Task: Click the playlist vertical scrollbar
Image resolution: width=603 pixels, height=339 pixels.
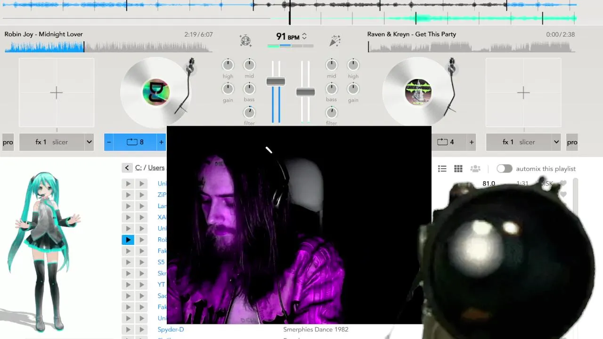Action: (x=575, y=198)
